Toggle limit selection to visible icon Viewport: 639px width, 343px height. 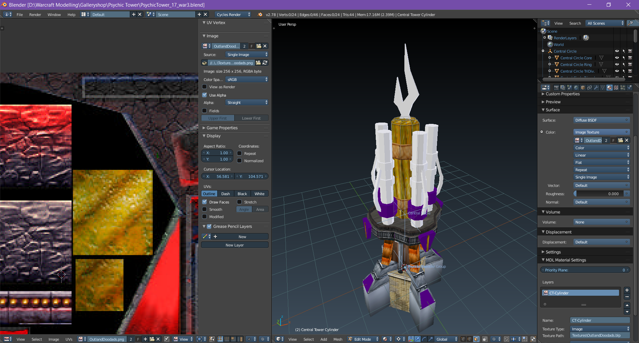click(485, 339)
